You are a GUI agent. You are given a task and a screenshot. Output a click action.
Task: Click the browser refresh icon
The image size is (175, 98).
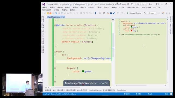click(145, 13)
